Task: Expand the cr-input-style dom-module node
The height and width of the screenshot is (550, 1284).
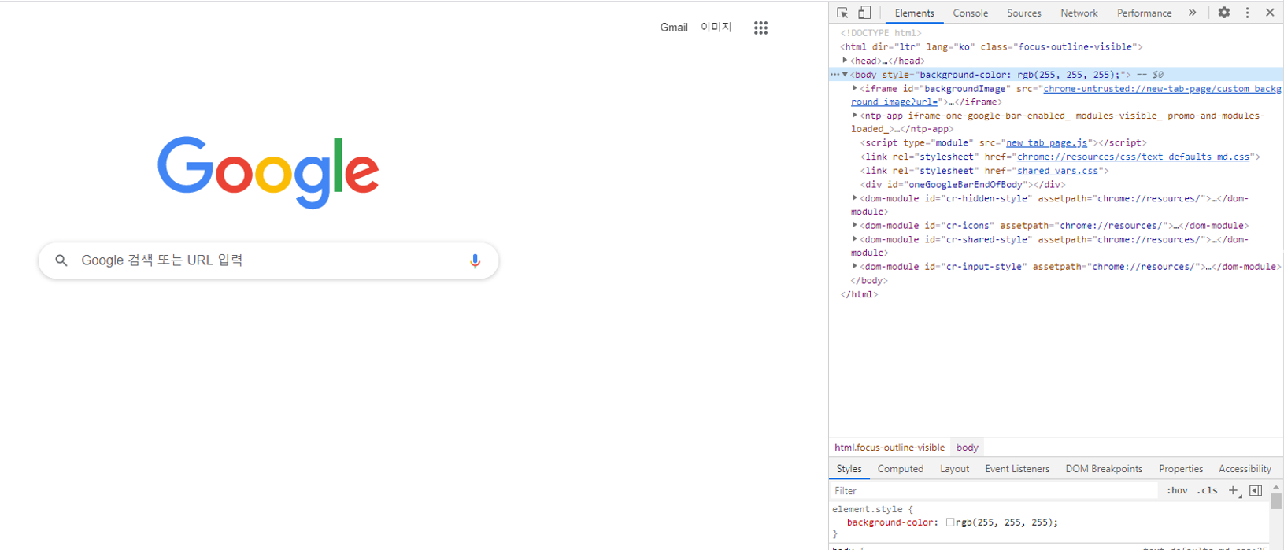Action: [855, 267]
